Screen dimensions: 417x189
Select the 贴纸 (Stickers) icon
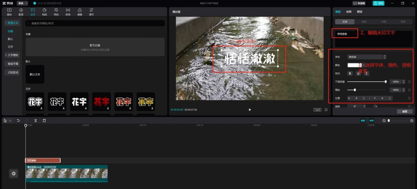tap(44, 10)
